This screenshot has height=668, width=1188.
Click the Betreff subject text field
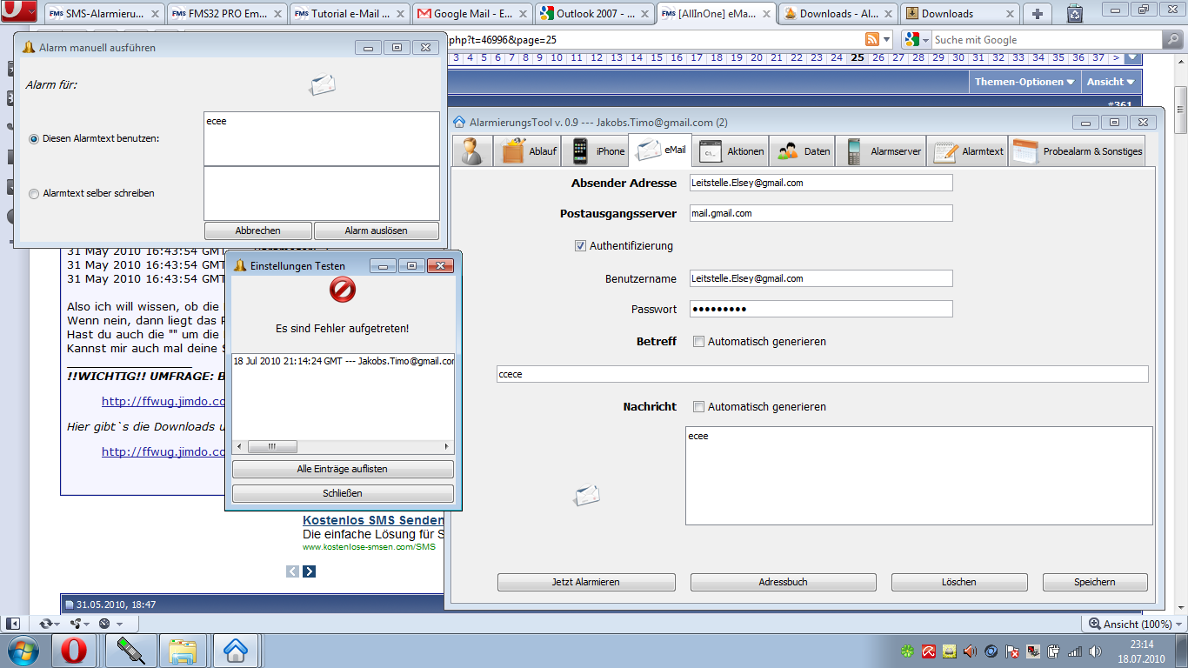(x=822, y=374)
